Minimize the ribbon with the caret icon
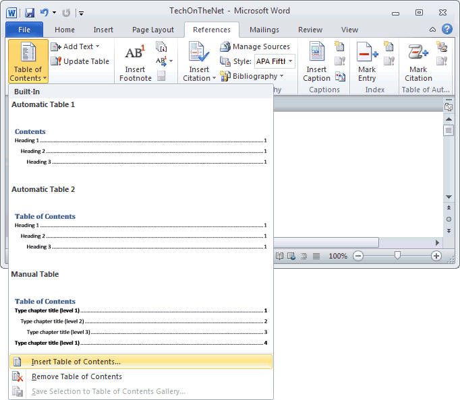Screen dimensions: 460x400 click(432, 29)
